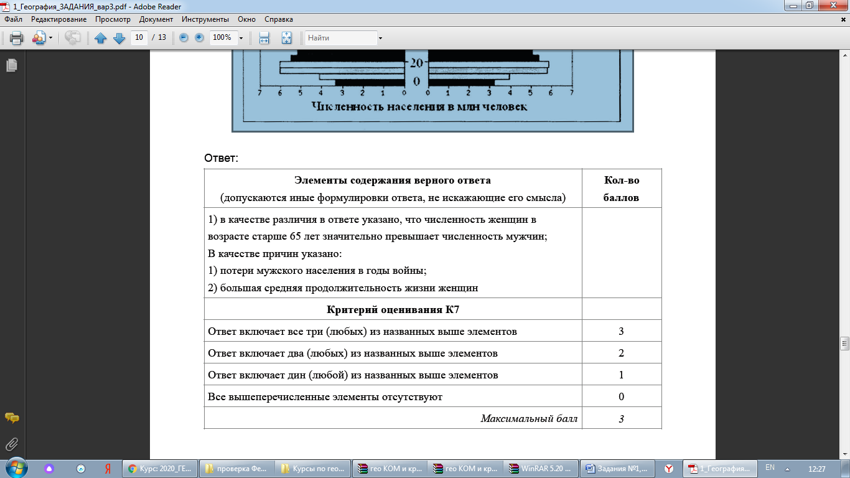850x478 pixels.
Task: Open the Справка menu
Action: click(x=279, y=19)
